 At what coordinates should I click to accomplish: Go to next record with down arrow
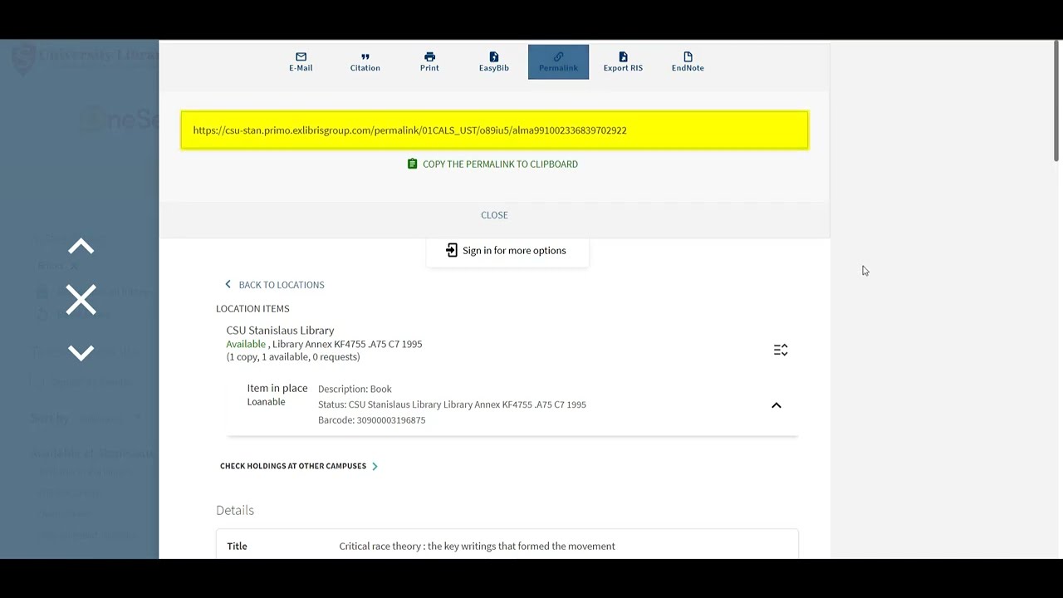pyautogui.click(x=81, y=353)
